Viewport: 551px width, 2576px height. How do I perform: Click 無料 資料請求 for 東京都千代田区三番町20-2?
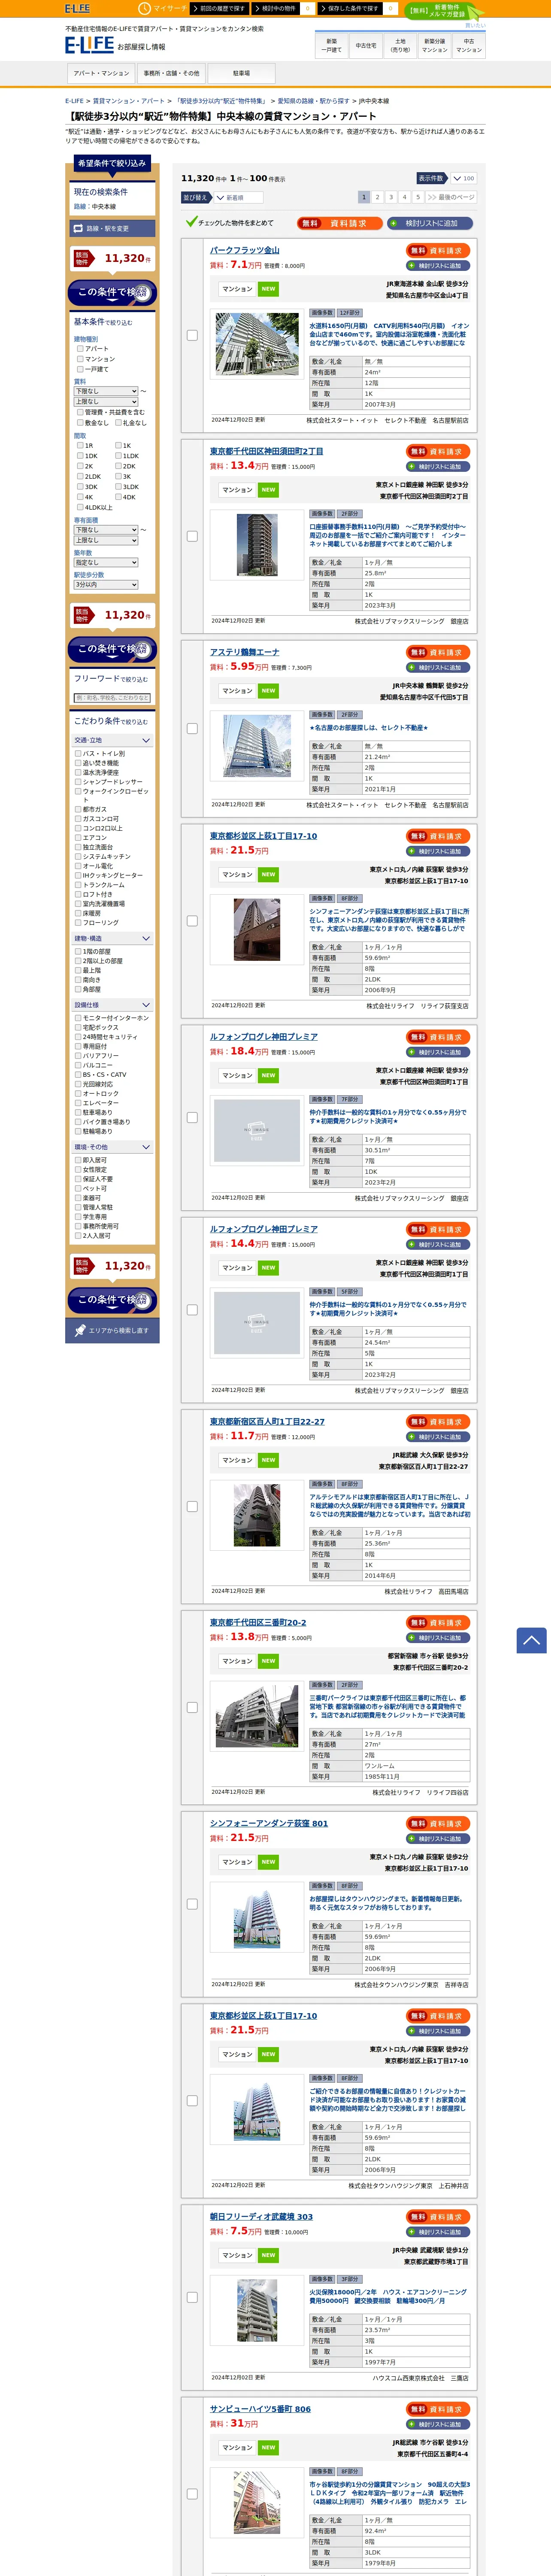(438, 1623)
